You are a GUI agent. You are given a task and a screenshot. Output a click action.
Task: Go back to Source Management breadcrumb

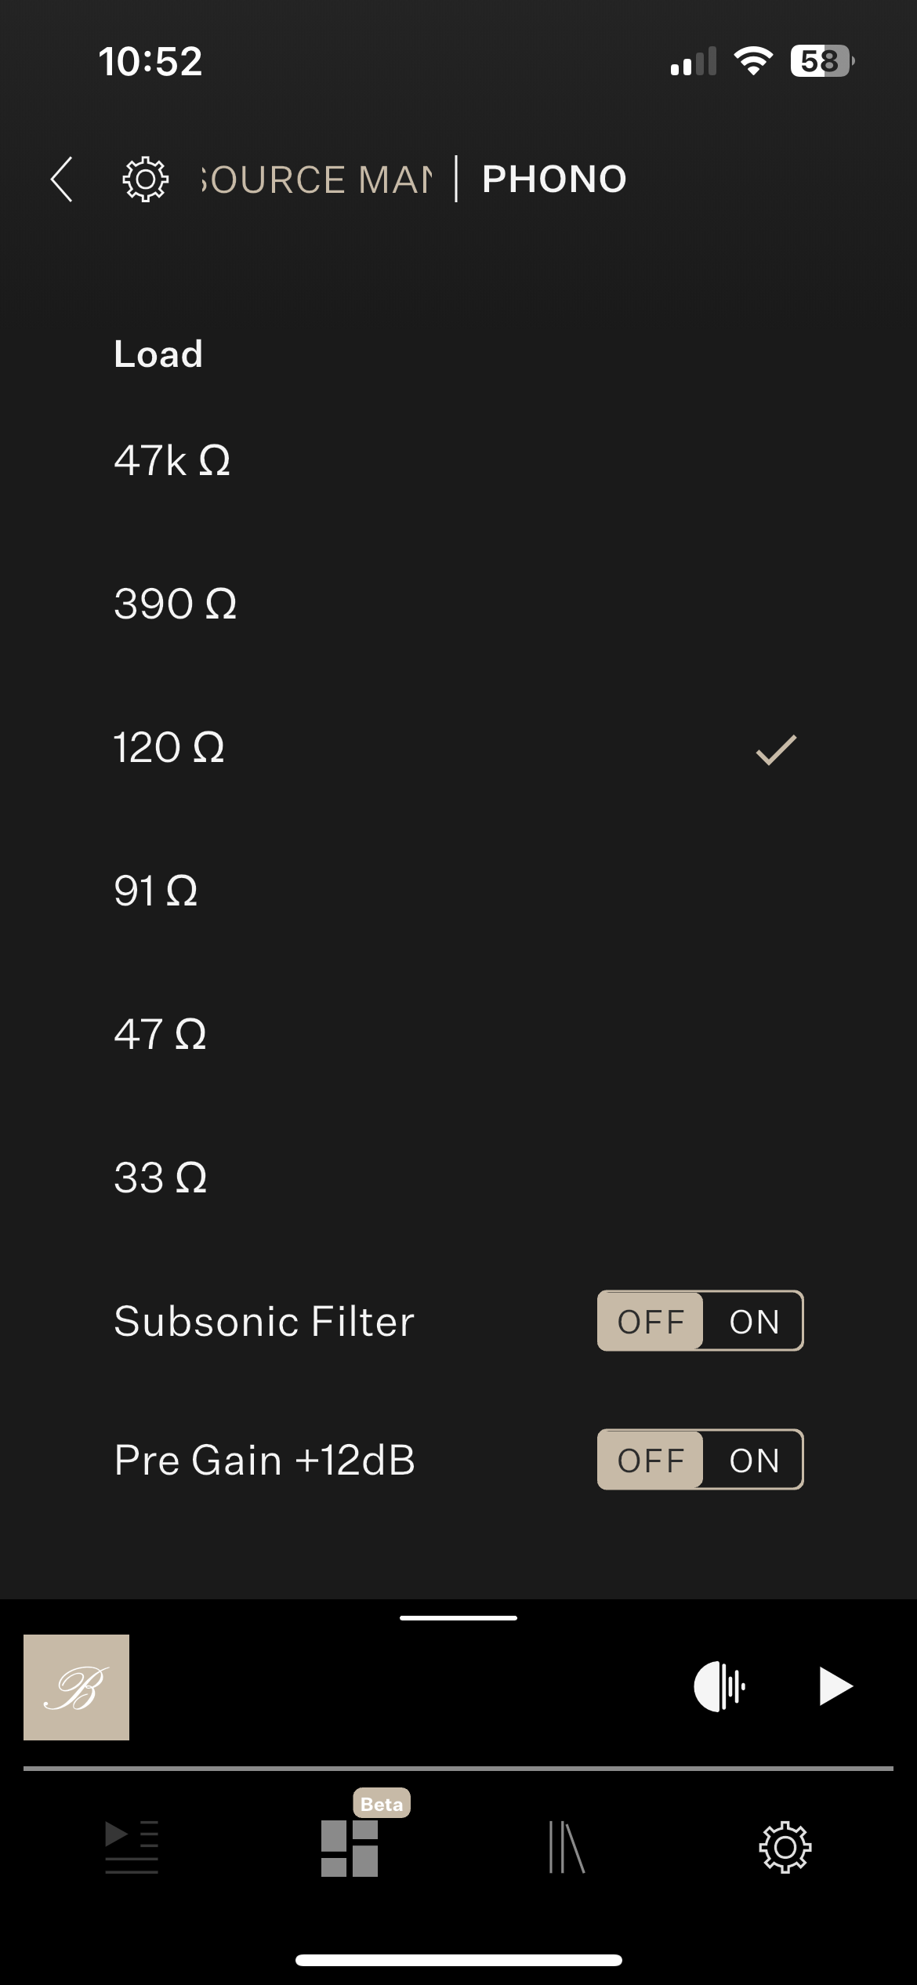(x=317, y=180)
